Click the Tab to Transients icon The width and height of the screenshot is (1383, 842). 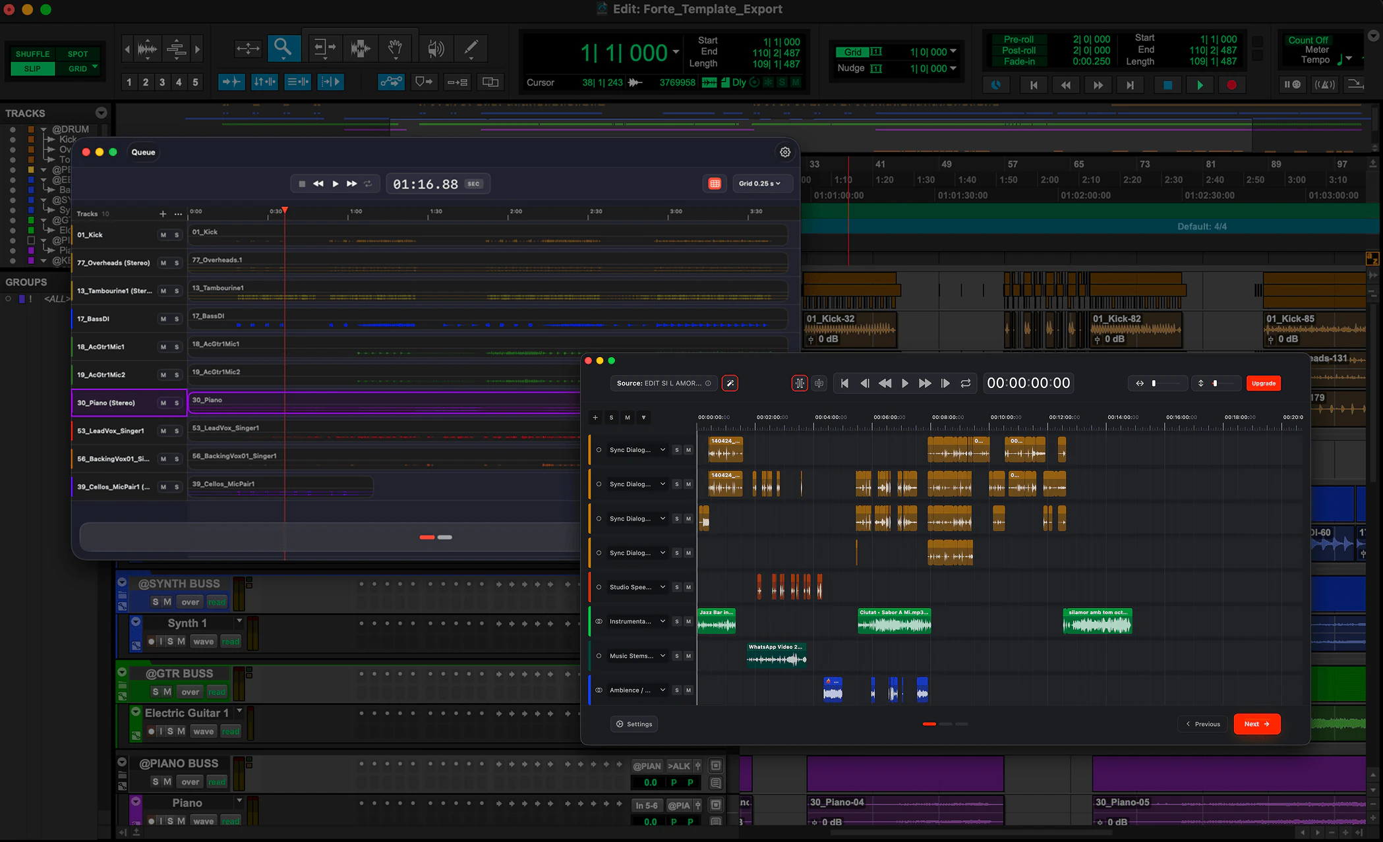tap(231, 82)
